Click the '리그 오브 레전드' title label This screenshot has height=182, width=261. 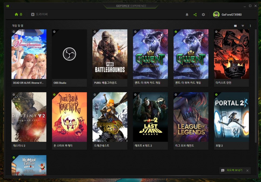185,146
